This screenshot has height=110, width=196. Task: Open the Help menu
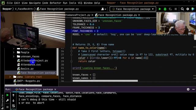97,3
